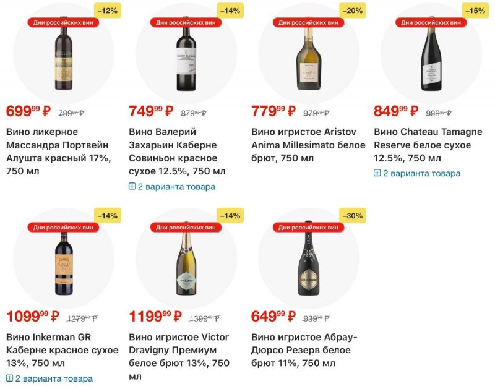Image resolution: width=495 pixels, height=389 pixels.
Task: Open the Абрау-Дюрсо Резерв bottle image
Action: click(308, 263)
